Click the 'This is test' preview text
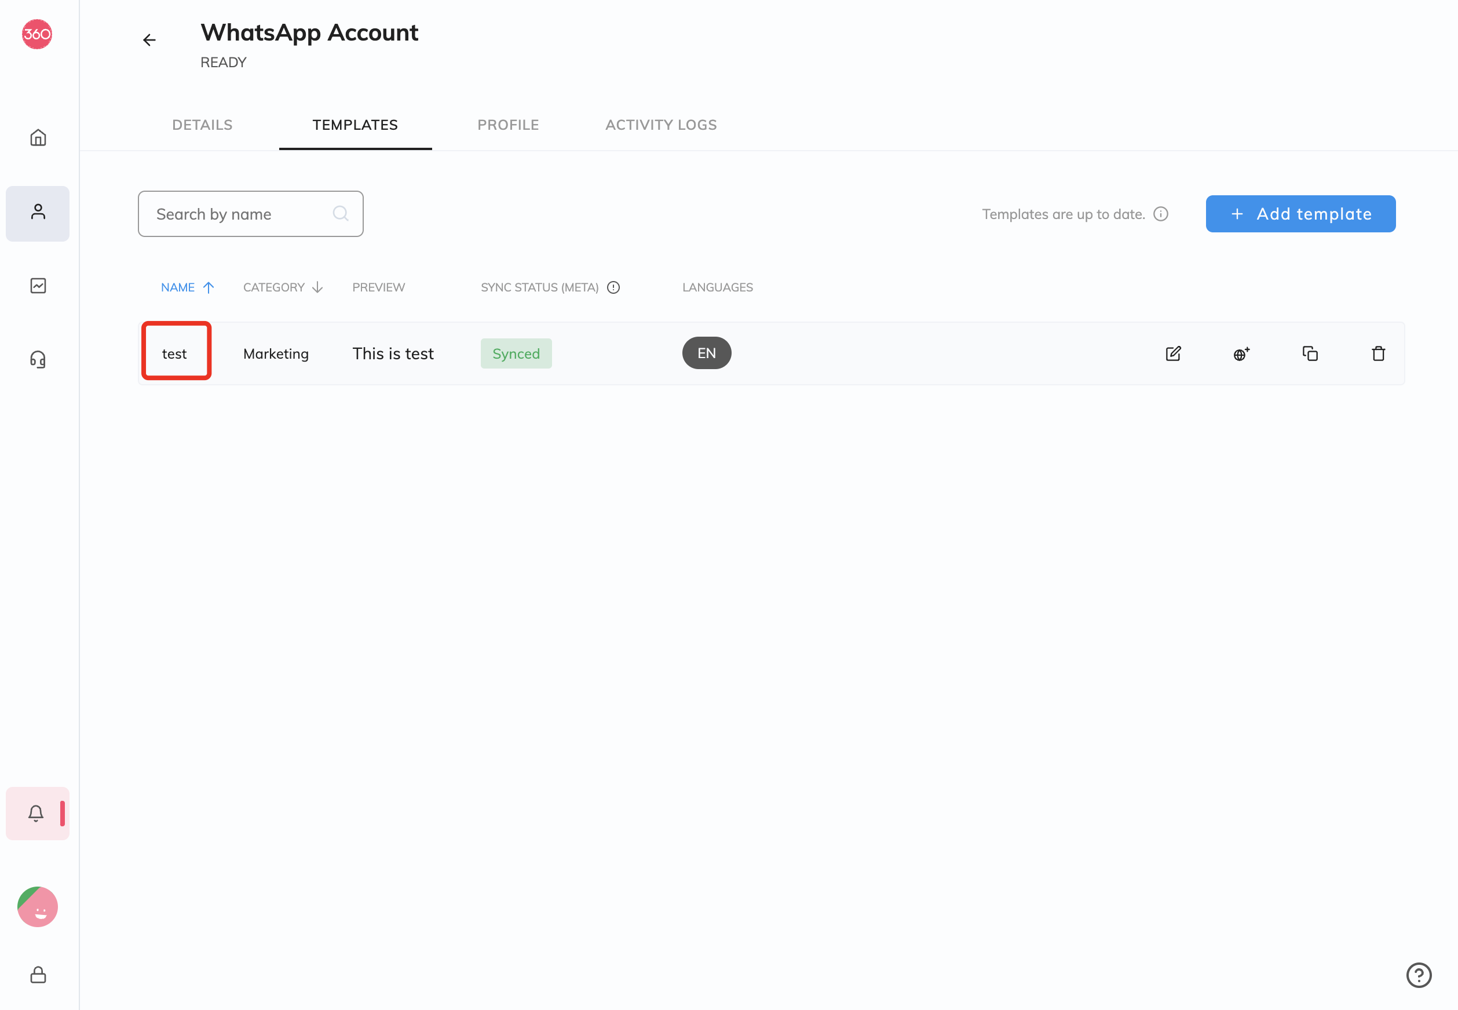This screenshot has height=1010, width=1458. [x=393, y=353]
